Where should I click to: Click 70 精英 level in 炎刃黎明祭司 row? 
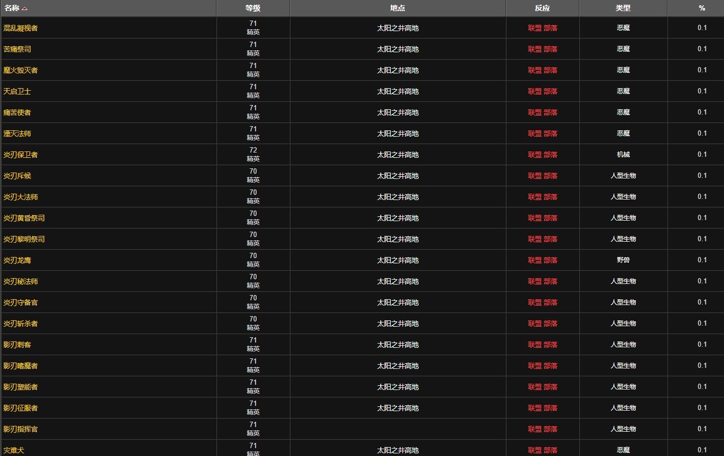[x=253, y=239]
